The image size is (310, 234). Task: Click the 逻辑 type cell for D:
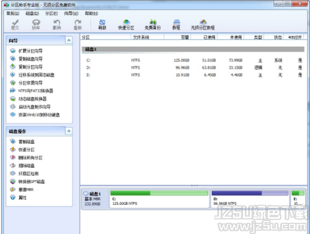[259, 67]
